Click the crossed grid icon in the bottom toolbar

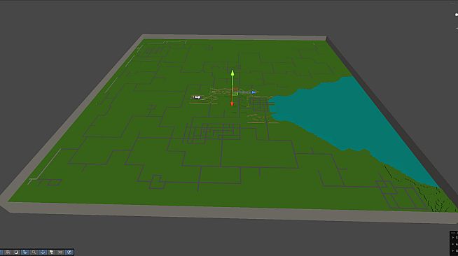pos(7,253)
